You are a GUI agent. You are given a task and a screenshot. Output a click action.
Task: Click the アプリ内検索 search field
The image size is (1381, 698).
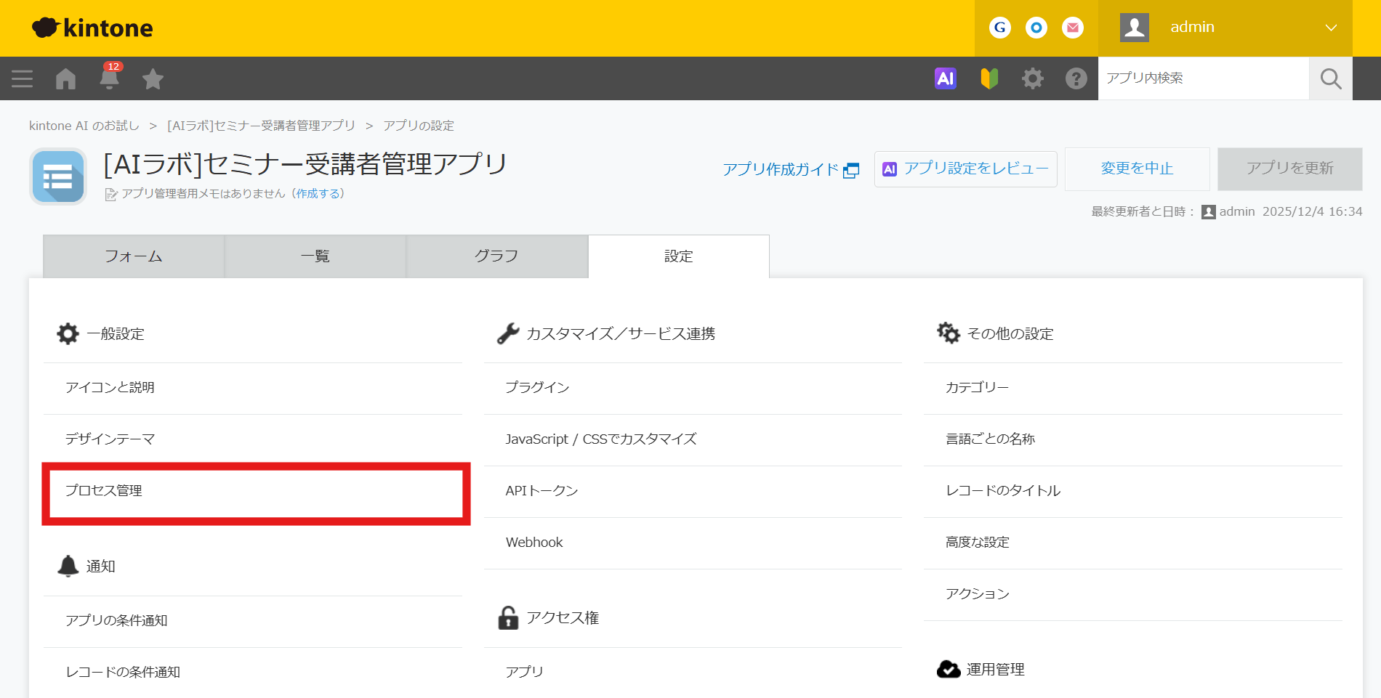[1203, 78]
